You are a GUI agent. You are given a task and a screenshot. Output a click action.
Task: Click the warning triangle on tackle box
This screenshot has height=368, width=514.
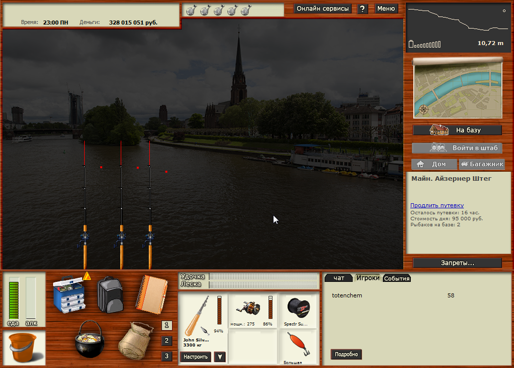pyautogui.click(x=87, y=276)
